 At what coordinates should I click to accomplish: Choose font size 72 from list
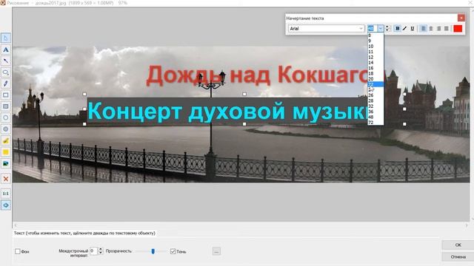point(375,122)
